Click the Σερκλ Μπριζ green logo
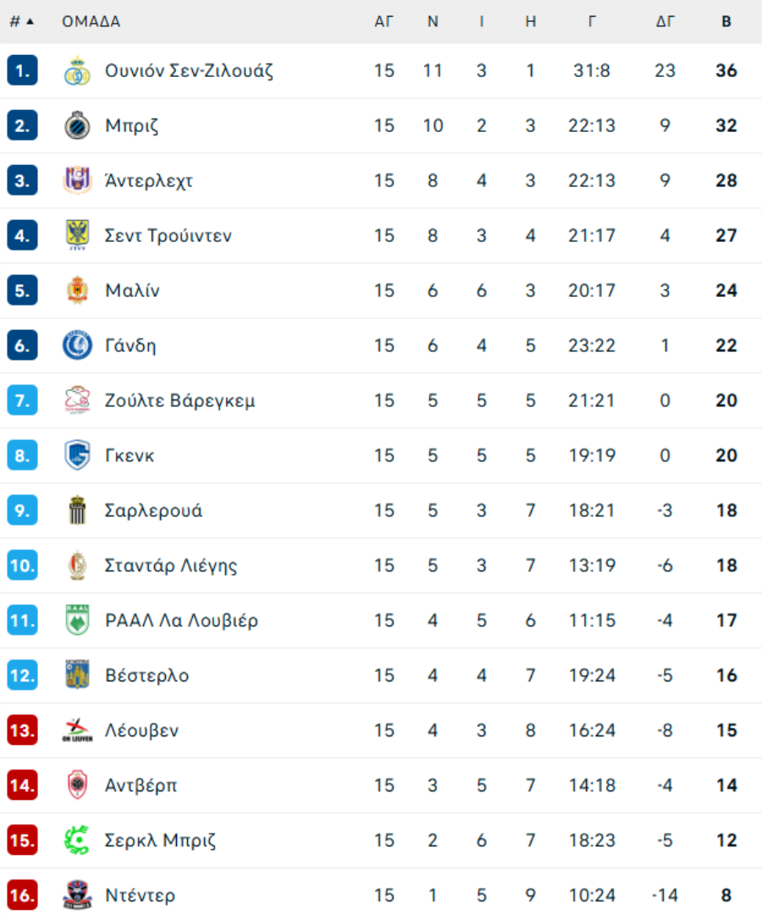This screenshot has width=762, height=920. pos(77,840)
